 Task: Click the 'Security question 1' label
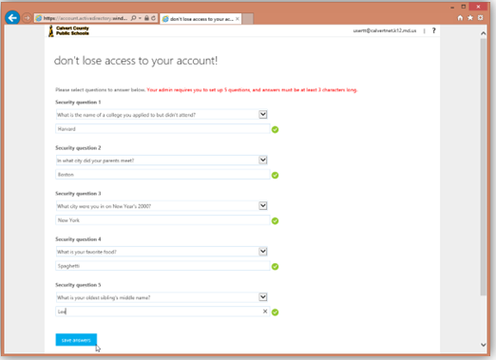[x=78, y=102]
